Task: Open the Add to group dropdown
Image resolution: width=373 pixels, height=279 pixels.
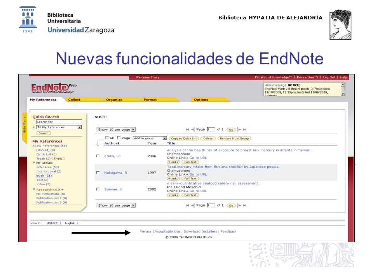Action: pyautogui.click(x=150, y=138)
